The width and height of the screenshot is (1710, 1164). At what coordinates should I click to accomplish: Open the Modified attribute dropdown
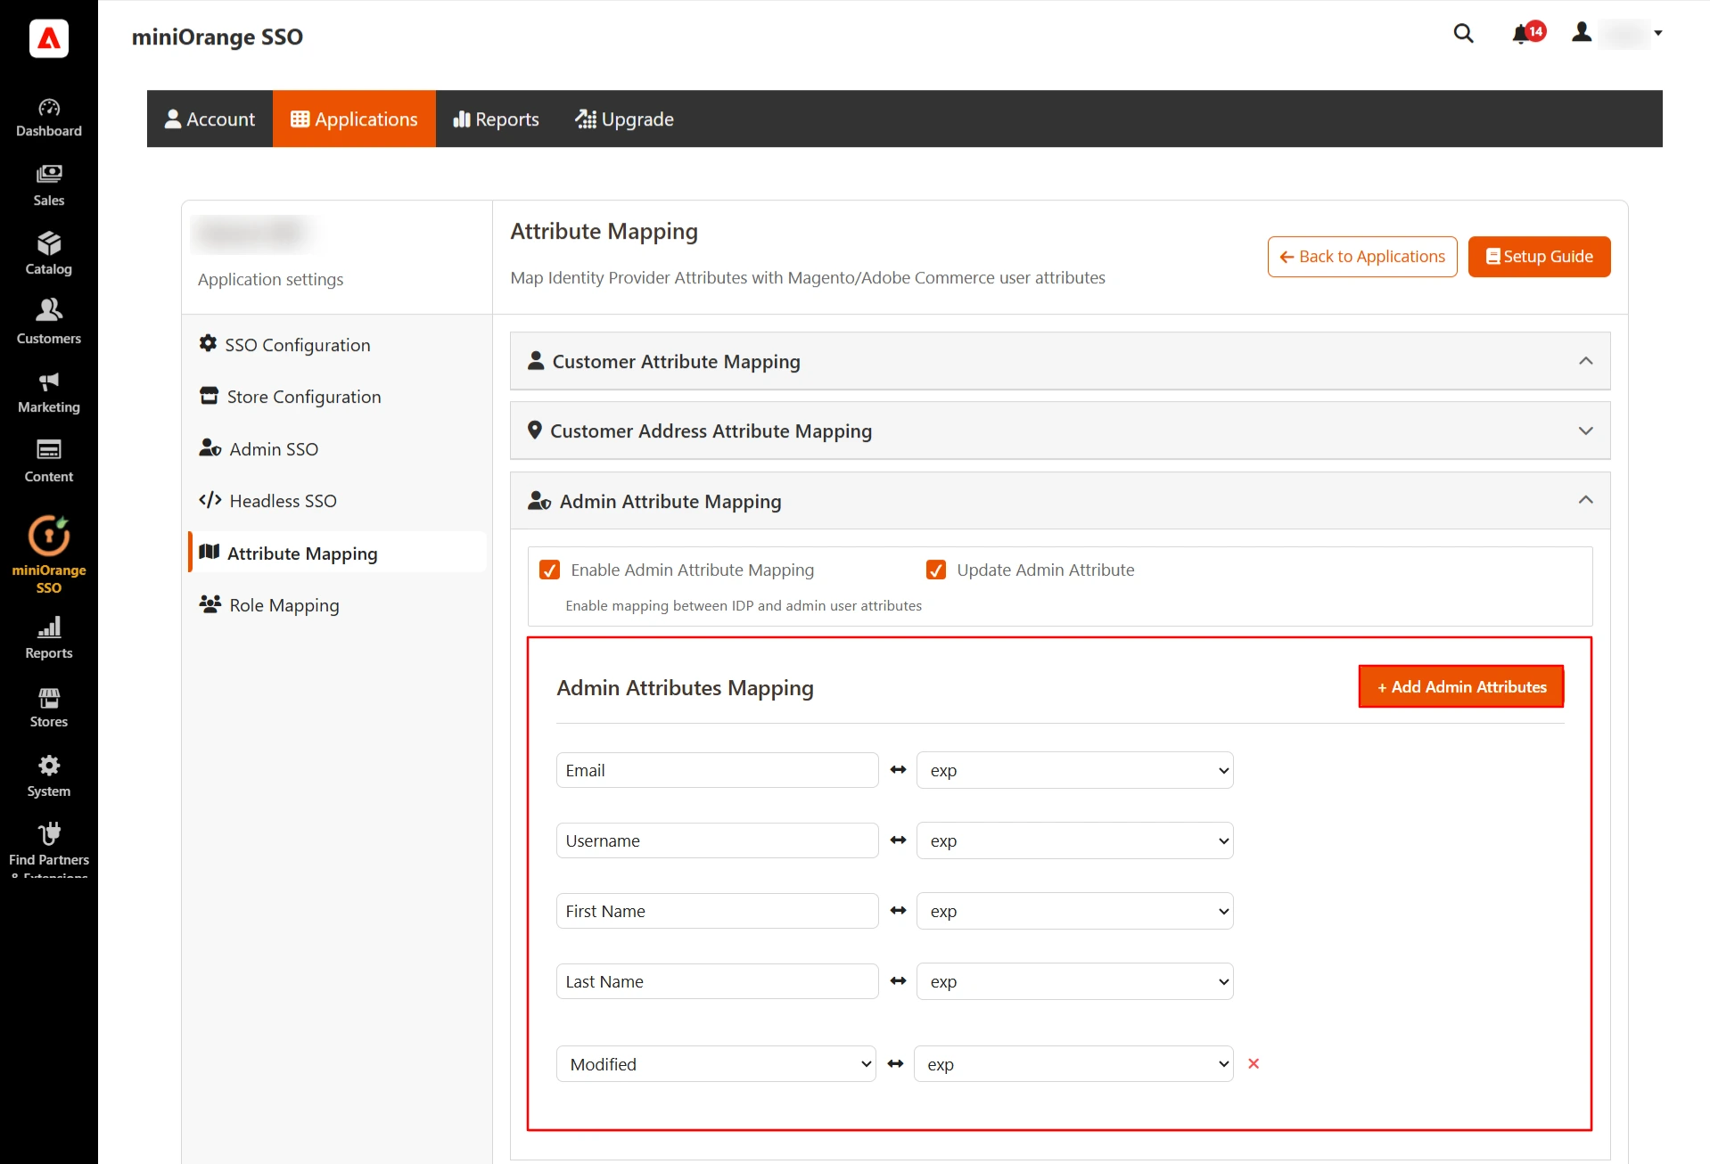(x=716, y=1064)
